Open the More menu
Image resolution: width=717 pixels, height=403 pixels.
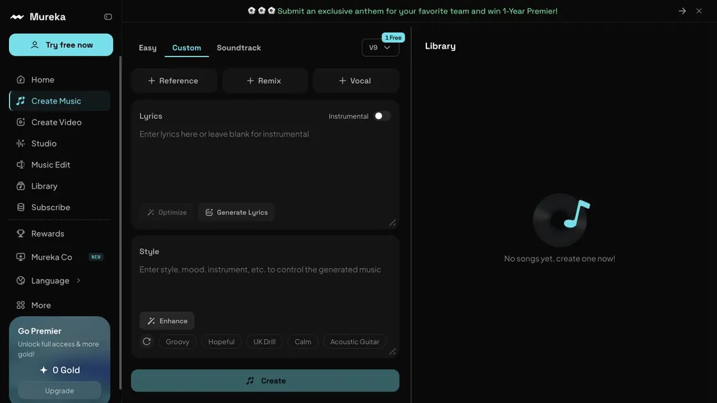click(60, 305)
